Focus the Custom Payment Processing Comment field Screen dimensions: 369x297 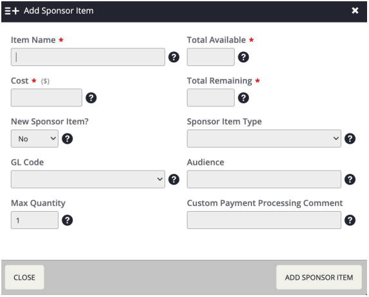point(264,220)
